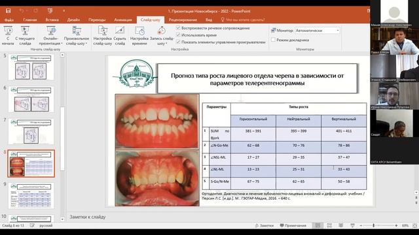Click the 'Вертикальный' column header cell
The image size is (419, 235).
(x=344, y=121)
